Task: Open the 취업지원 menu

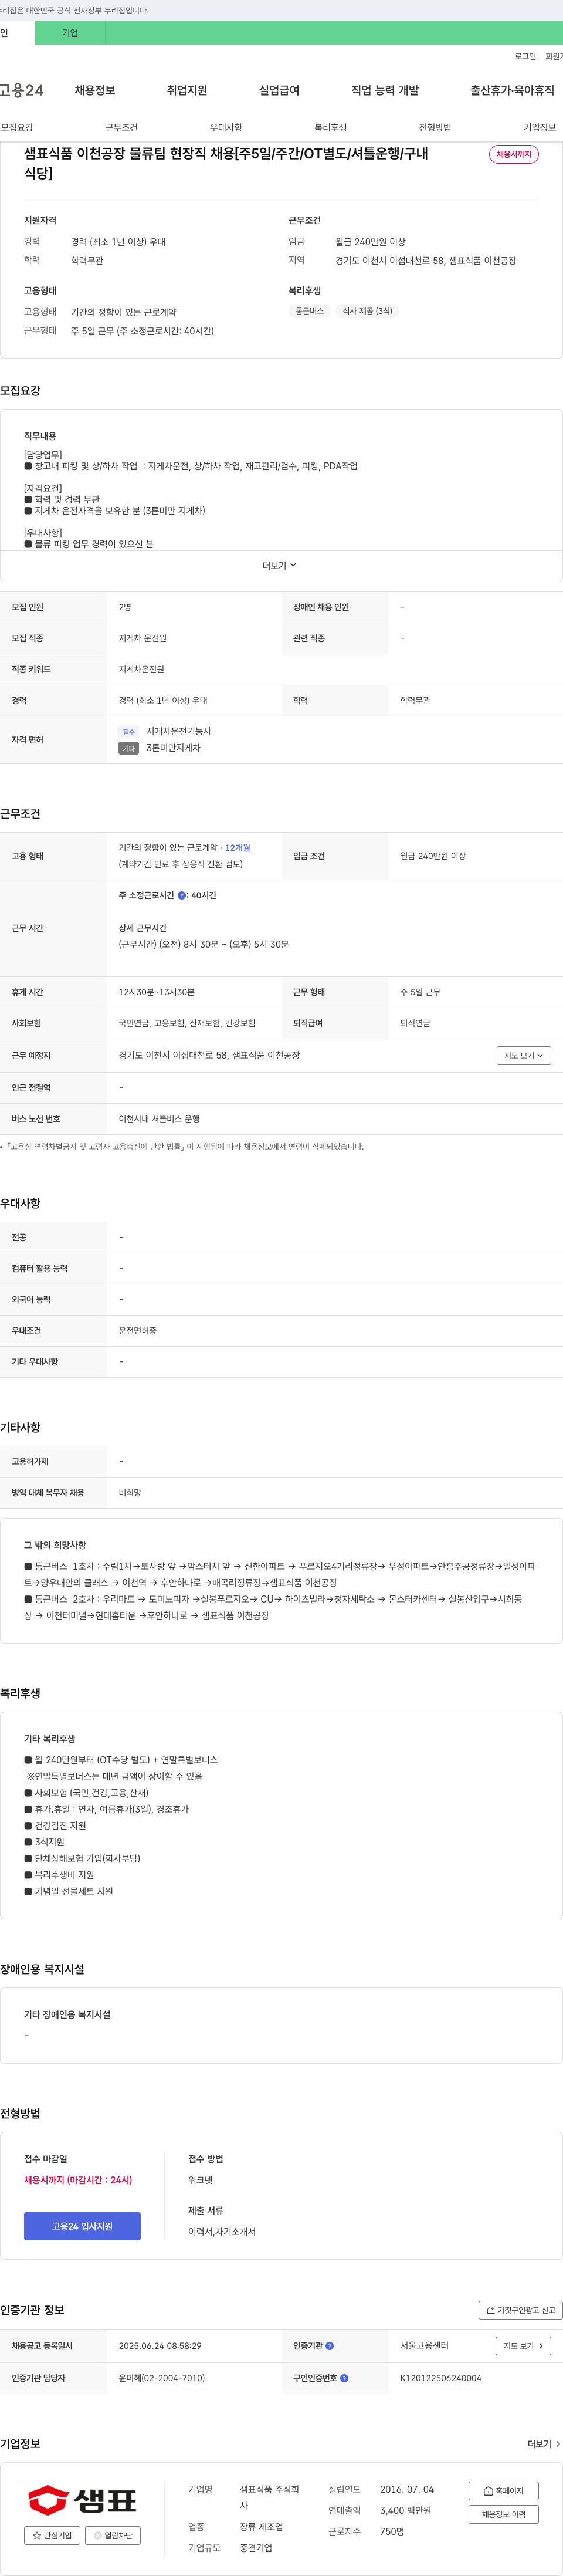Action: click(187, 91)
